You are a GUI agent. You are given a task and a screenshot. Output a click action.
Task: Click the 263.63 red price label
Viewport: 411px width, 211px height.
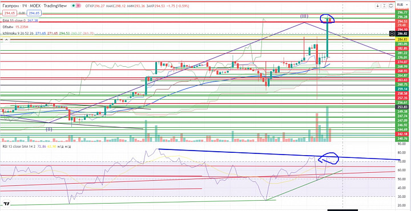coord(402,80)
